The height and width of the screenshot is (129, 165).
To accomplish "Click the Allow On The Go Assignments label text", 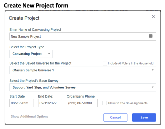I will [127, 103].
